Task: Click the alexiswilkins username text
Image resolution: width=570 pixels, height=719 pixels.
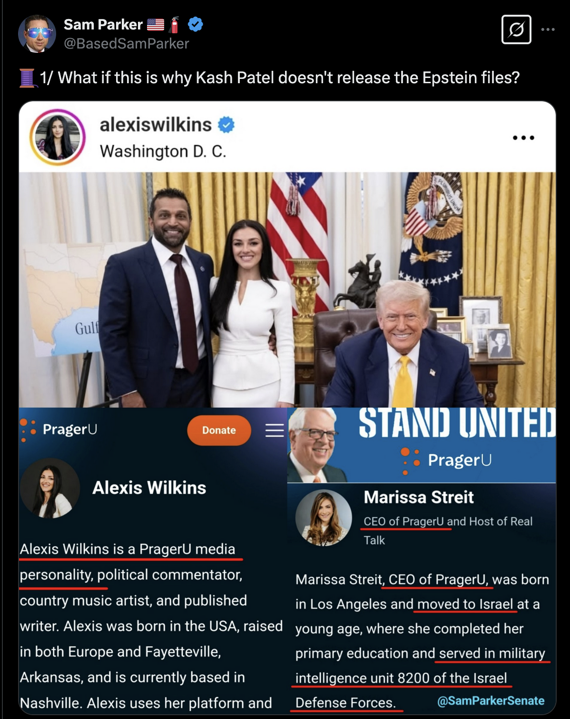Action: point(156,125)
